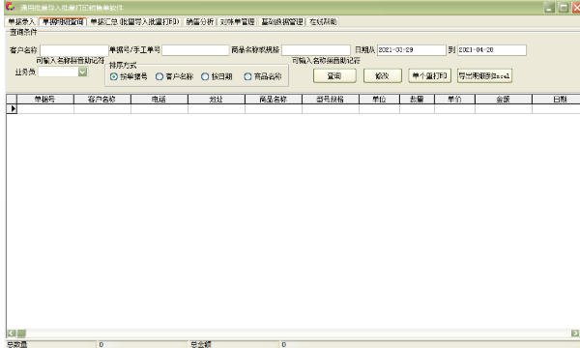Expand the 业务员 dropdown arrow
This screenshot has width=580, height=348.
(x=82, y=72)
